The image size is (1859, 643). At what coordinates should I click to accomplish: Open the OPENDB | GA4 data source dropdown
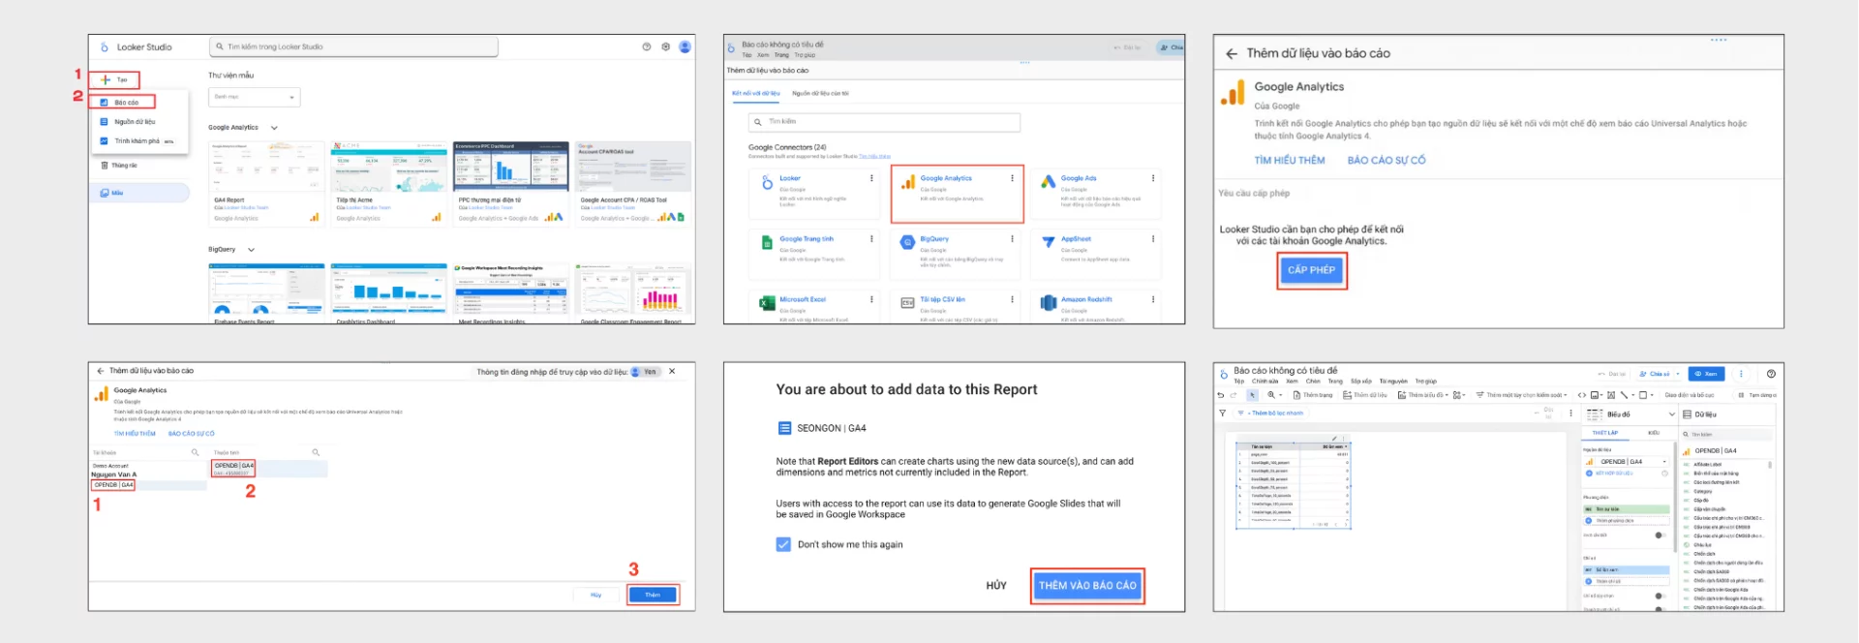(1628, 462)
